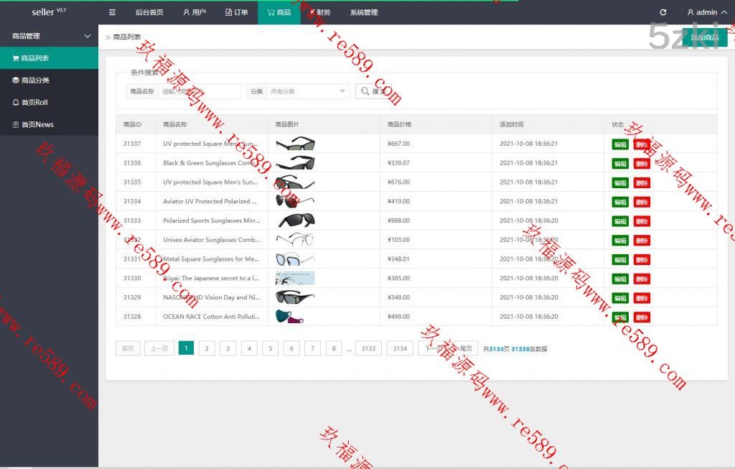
Task: Toggle the sidebar collapse hamburger icon
Action: point(112,12)
